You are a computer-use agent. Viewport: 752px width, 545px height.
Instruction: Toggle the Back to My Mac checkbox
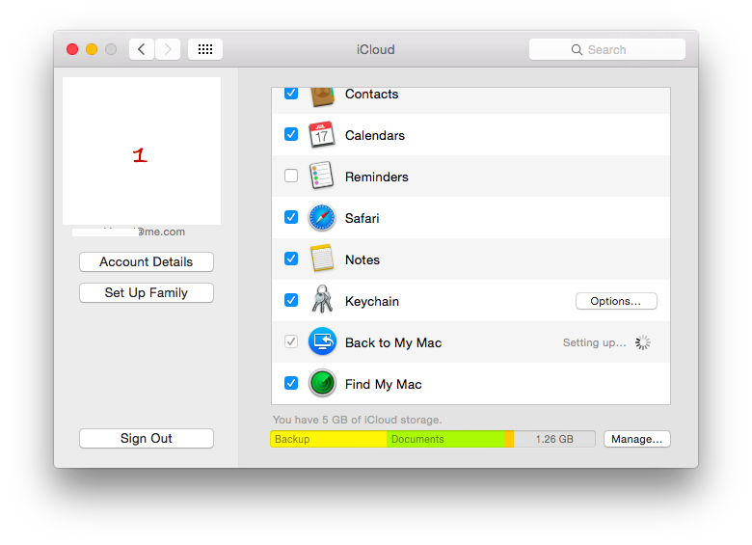coord(291,341)
